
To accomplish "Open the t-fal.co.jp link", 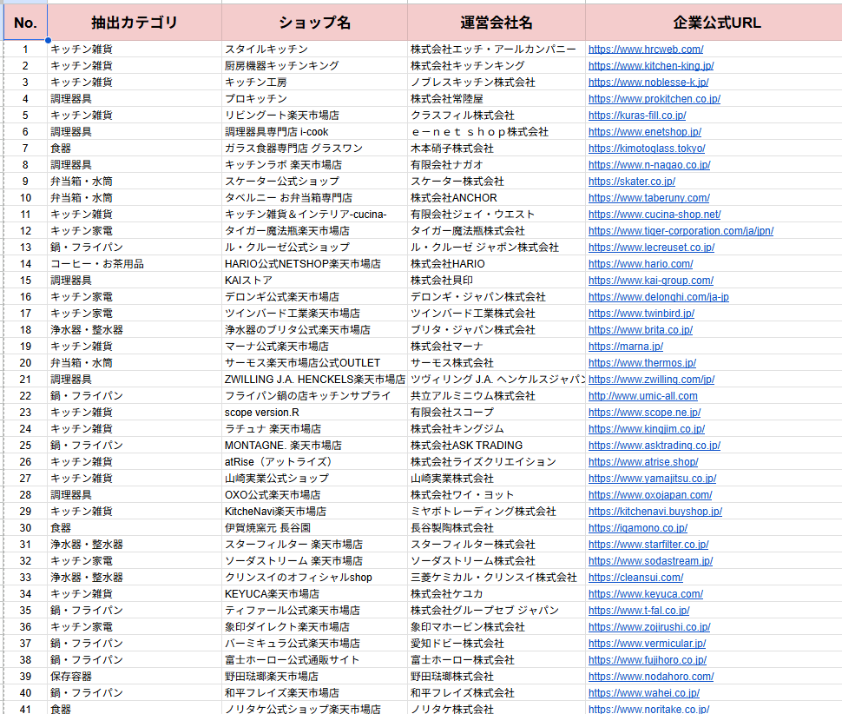I will pyautogui.click(x=639, y=611).
